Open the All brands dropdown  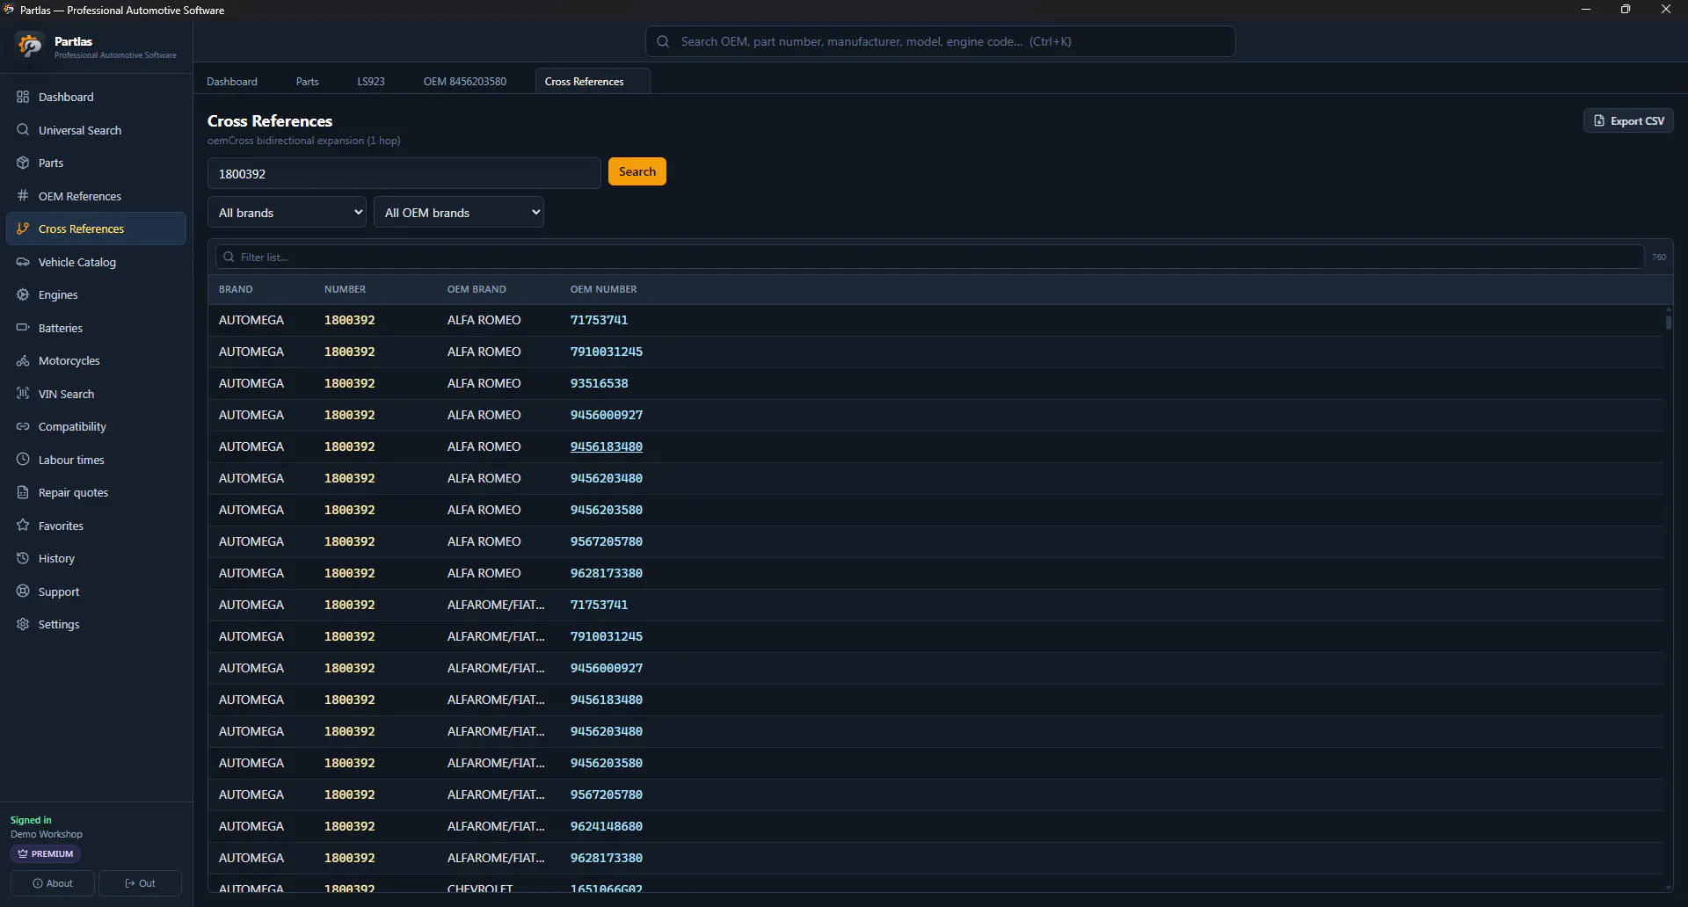[287, 212]
